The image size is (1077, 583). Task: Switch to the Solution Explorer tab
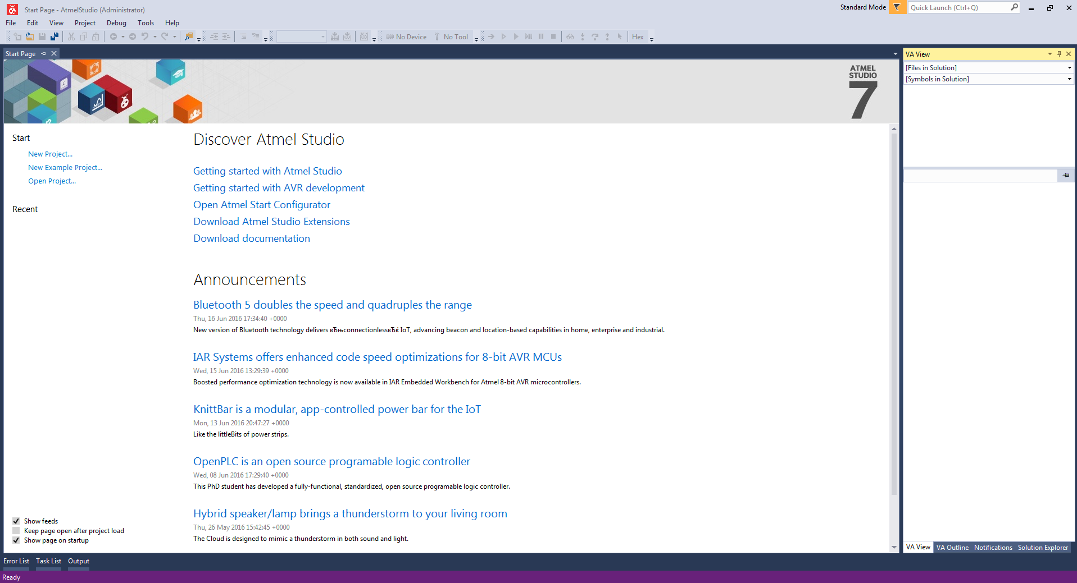coord(1043,547)
